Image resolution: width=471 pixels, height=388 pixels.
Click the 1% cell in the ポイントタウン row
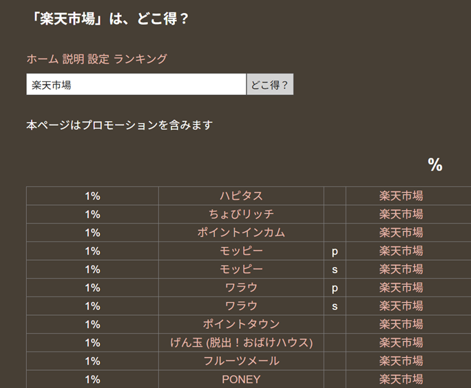[x=92, y=324]
